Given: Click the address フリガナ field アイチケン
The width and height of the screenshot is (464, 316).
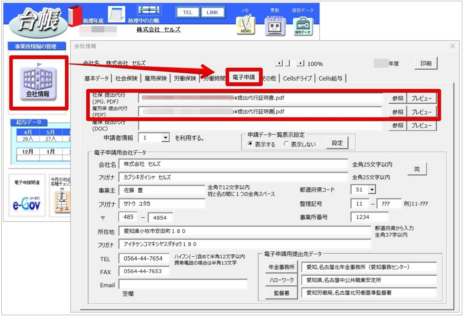Looking at the screenshot, I should pos(245,244).
